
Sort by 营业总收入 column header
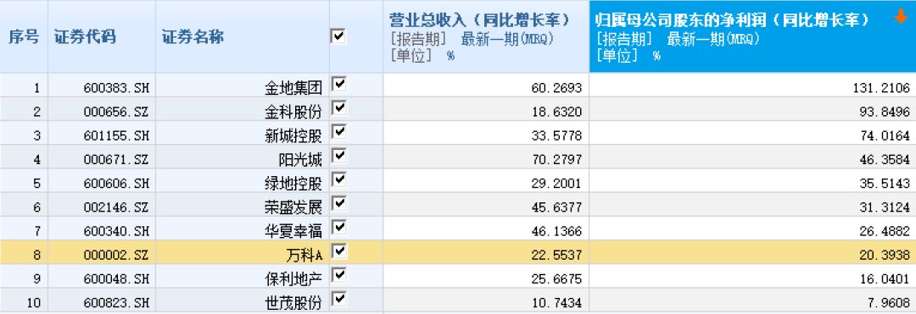[x=486, y=36]
